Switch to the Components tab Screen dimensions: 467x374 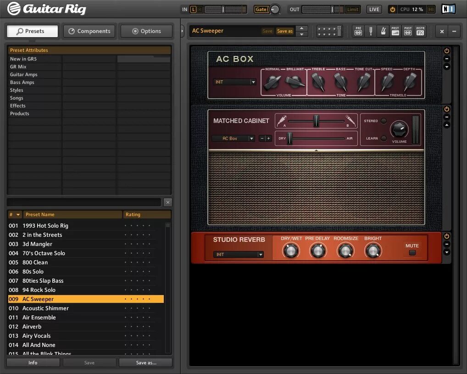pos(89,31)
